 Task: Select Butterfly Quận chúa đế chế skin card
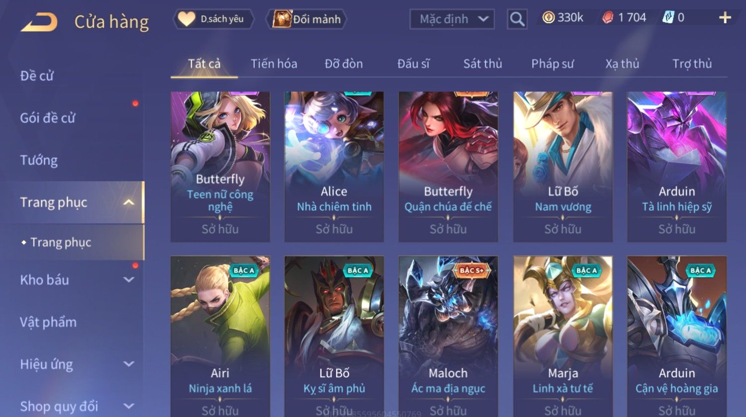coord(448,167)
